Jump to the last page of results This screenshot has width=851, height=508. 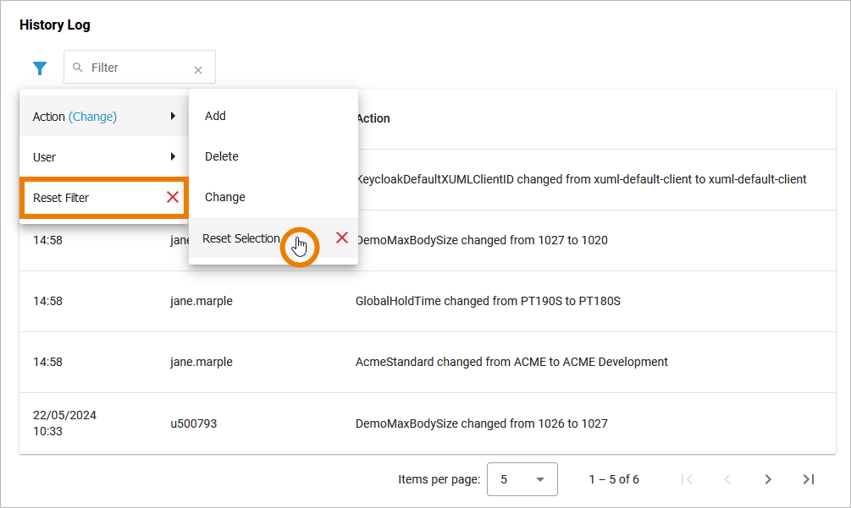tap(809, 479)
